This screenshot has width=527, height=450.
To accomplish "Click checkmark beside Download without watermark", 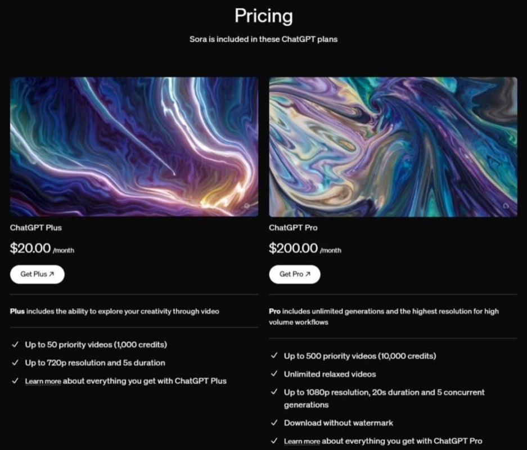I will tap(274, 423).
